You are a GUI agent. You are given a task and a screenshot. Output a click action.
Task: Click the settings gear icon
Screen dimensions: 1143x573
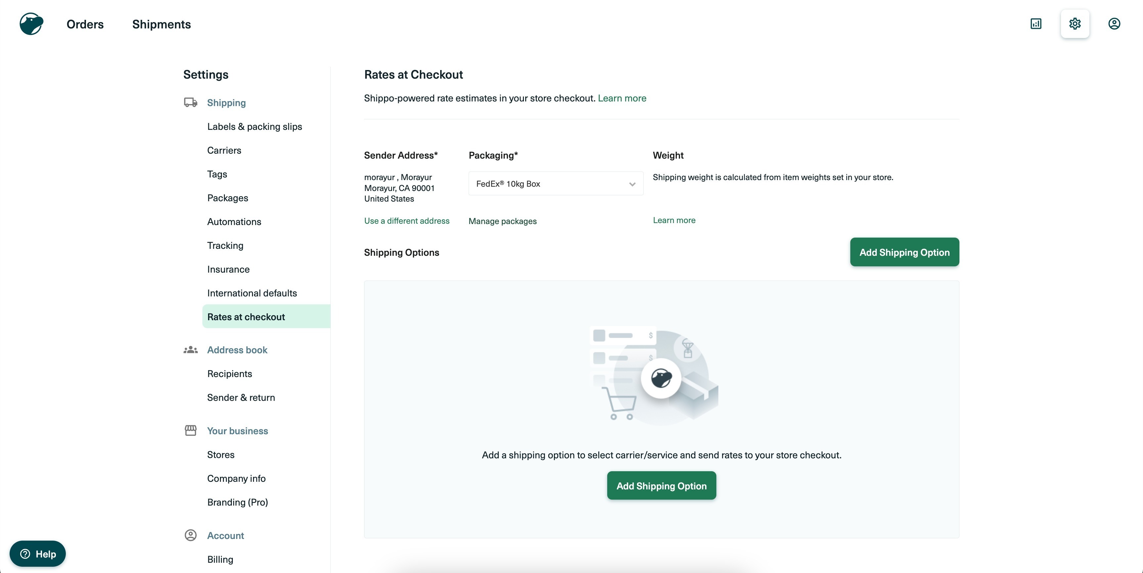(1075, 24)
